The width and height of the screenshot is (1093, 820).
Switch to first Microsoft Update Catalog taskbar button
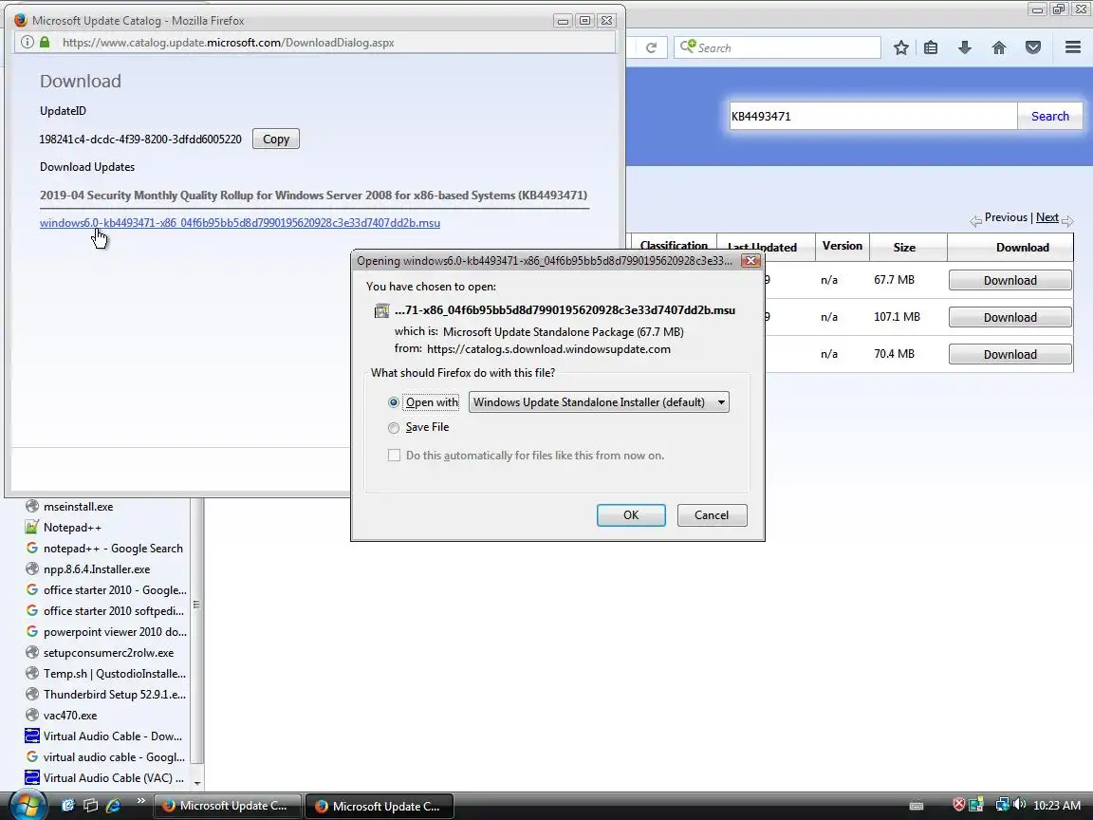click(228, 806)
